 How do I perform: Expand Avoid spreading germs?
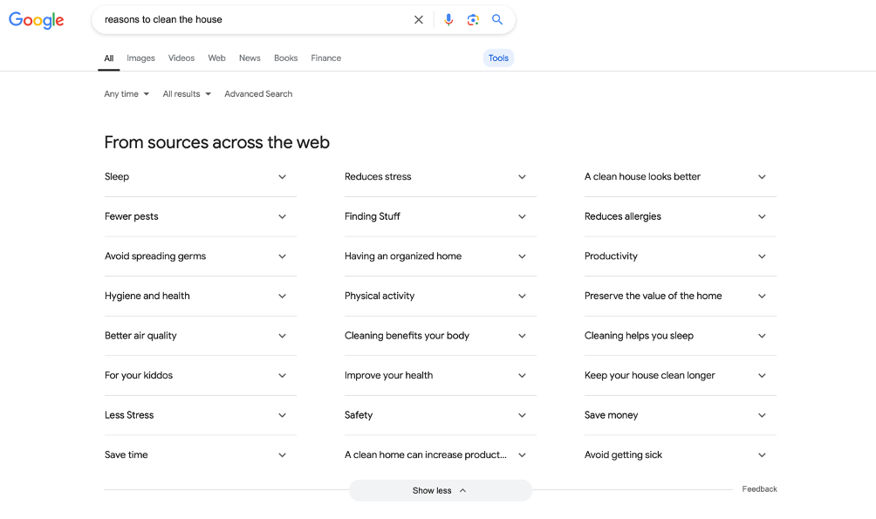click(200, 256)
